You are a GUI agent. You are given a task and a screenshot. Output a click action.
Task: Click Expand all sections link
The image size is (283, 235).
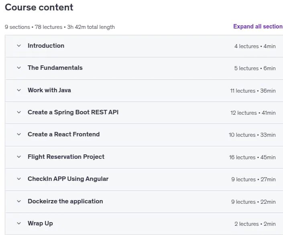point(258,26)
